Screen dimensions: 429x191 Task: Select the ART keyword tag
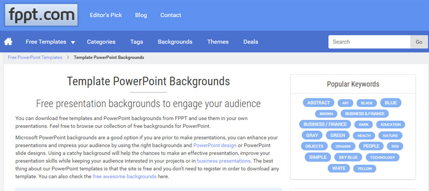(x=345, y=103)
